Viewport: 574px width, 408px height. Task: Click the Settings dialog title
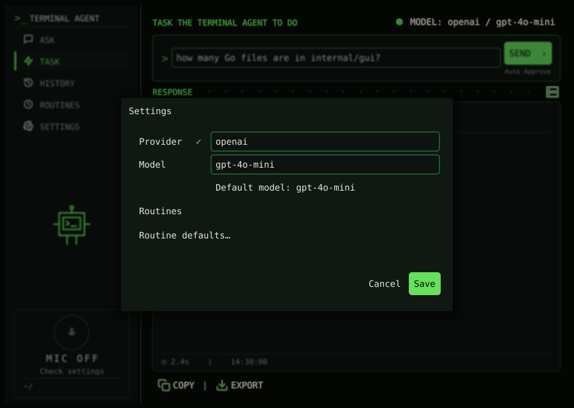150,111
